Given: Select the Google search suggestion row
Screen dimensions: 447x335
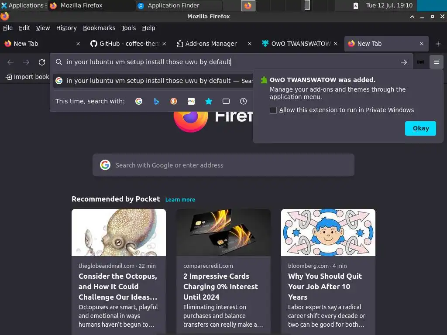Looking at the screenshot, I should pos(153,81).
